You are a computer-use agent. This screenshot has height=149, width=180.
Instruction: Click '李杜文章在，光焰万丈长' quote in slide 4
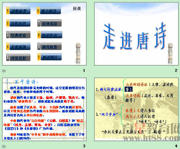pyautogui.click(x=124, y=132)
